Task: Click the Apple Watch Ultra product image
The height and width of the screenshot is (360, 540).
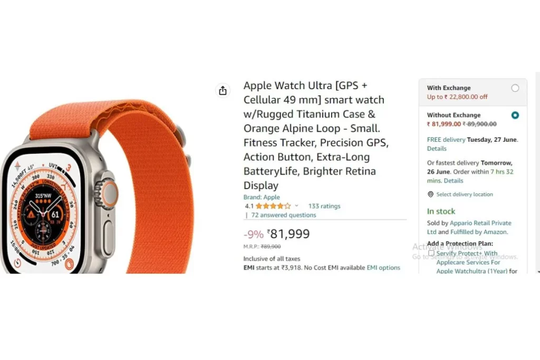Action: (x=97, y=186)
